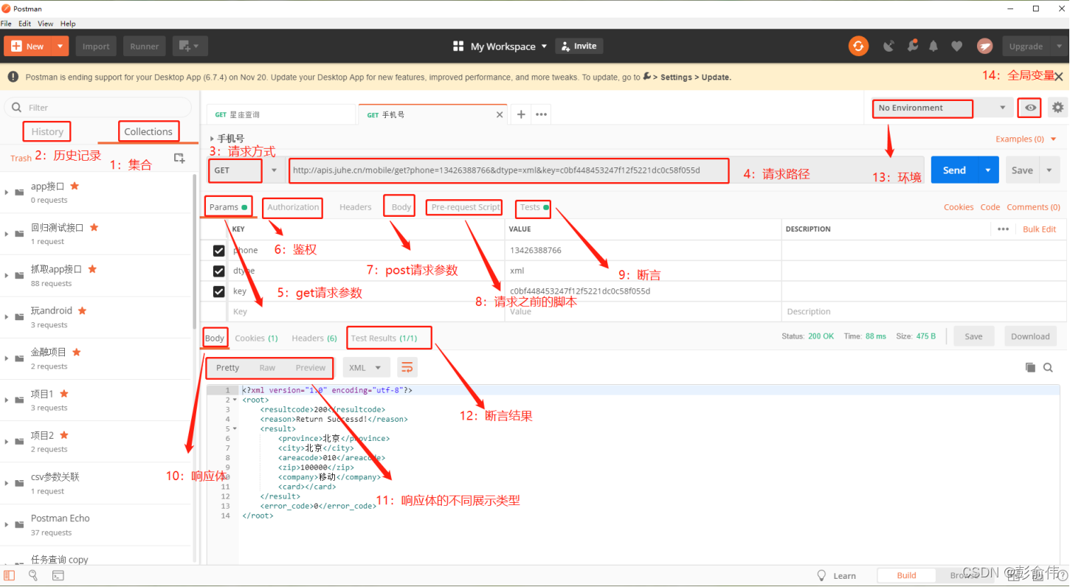Dismiss the update banner with X

click(x=1059, y=77)
